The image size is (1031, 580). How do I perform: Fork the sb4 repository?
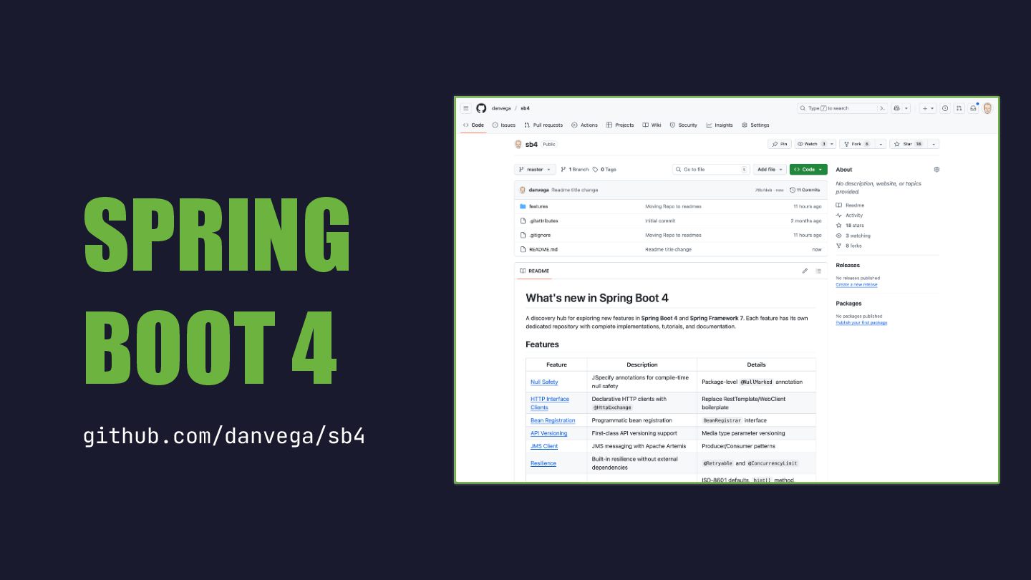[x=856, y=144]
